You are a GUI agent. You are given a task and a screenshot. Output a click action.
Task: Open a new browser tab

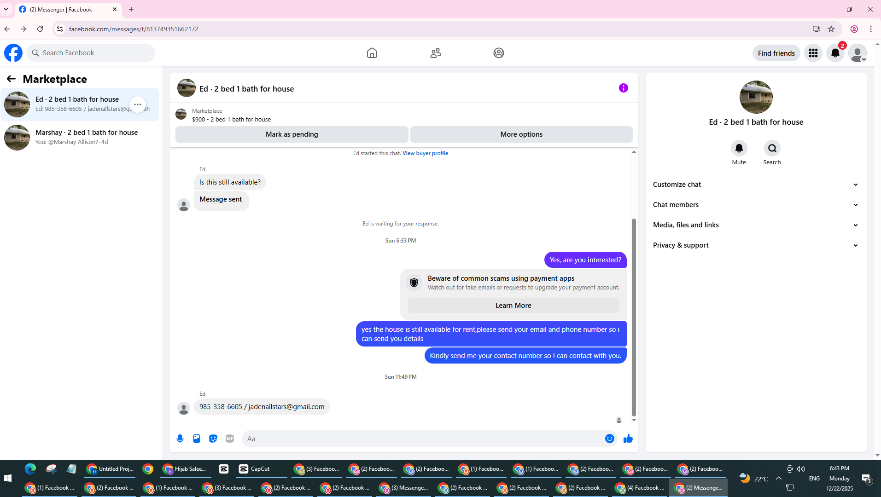point(131,9)
